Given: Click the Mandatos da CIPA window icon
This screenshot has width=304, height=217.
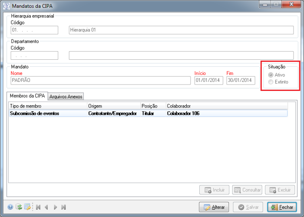Looking at the screenshot, I should click(5, 5).
